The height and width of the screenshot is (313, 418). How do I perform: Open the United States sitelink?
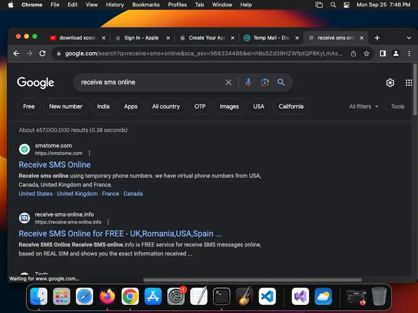tap(36, 194)
